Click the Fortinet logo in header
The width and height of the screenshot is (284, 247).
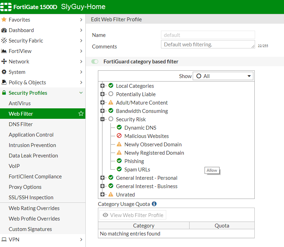click(x=7, y=7)
